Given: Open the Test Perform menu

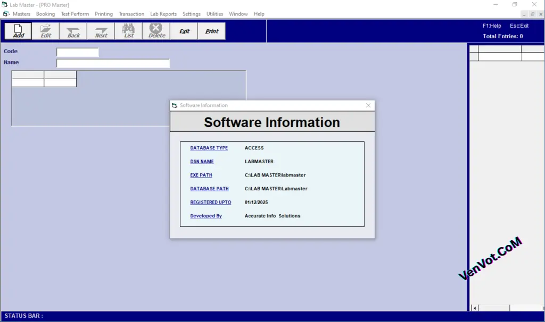Looking at the screenshot, I should click(x=75, y=14).
